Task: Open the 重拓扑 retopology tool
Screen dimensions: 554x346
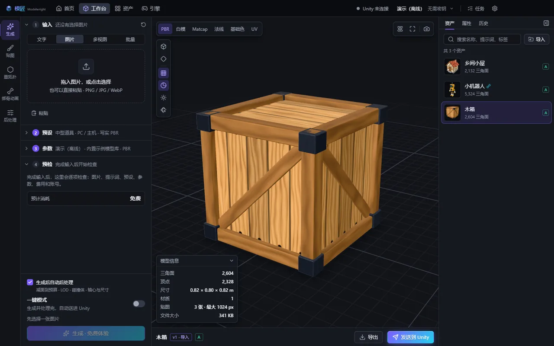Action: (x=10, y=73)
